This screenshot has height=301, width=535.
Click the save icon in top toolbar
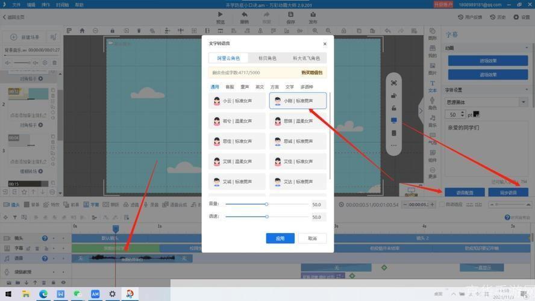(x=291, y=14)
